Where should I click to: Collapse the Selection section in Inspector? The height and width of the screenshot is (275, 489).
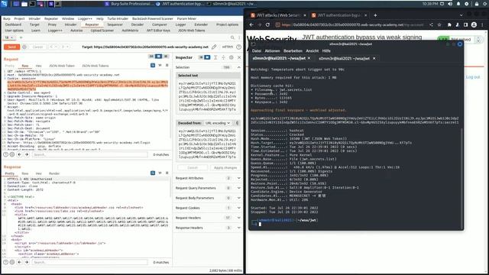pos(239,67)
